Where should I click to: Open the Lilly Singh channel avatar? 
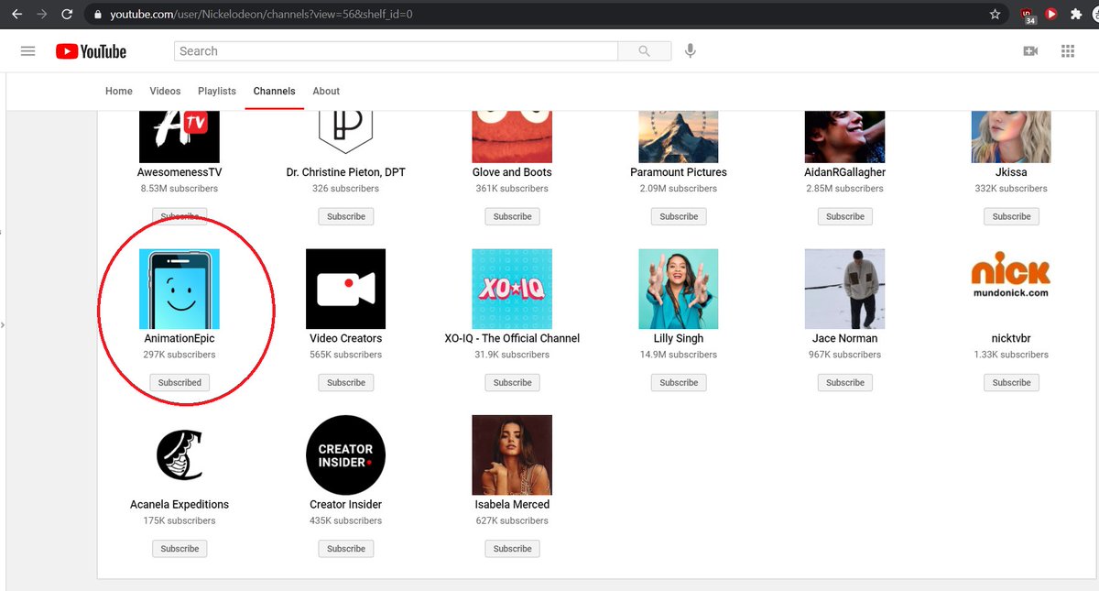[679, 289]
